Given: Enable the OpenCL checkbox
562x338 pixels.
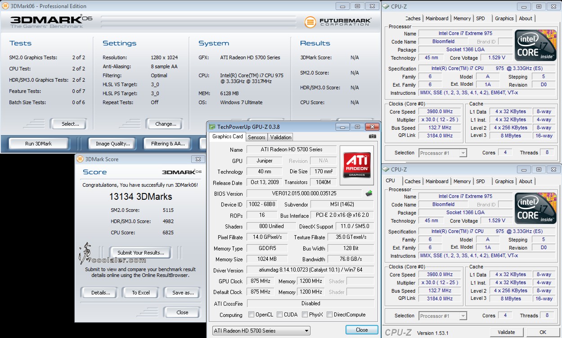Looking at the screenshot, I should (252, 315).
